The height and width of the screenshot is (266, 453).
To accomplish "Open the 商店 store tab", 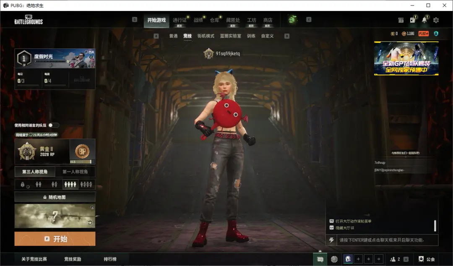I will click(x=268, y=20).
